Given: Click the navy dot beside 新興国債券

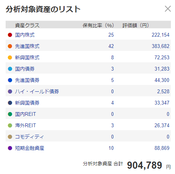Looking at the screenshot, I should point(10,103).
